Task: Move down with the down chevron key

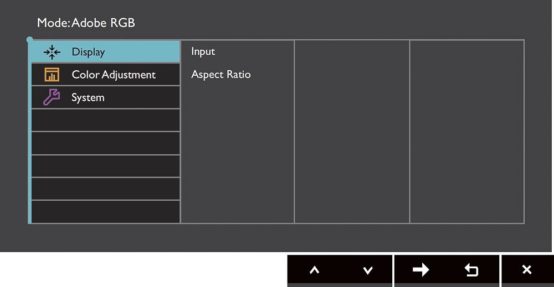Action: point(368,270)
